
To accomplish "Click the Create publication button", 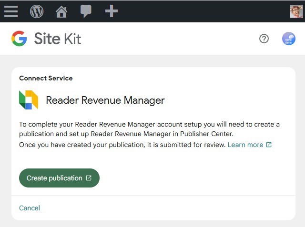I will tap(59, 178).
